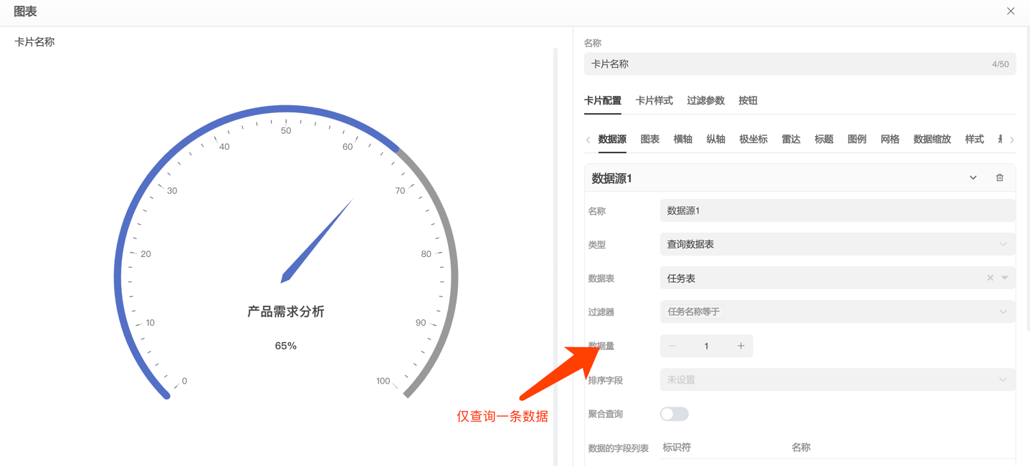
Task: Select the 按钮 tab
Action: point(747,100)
